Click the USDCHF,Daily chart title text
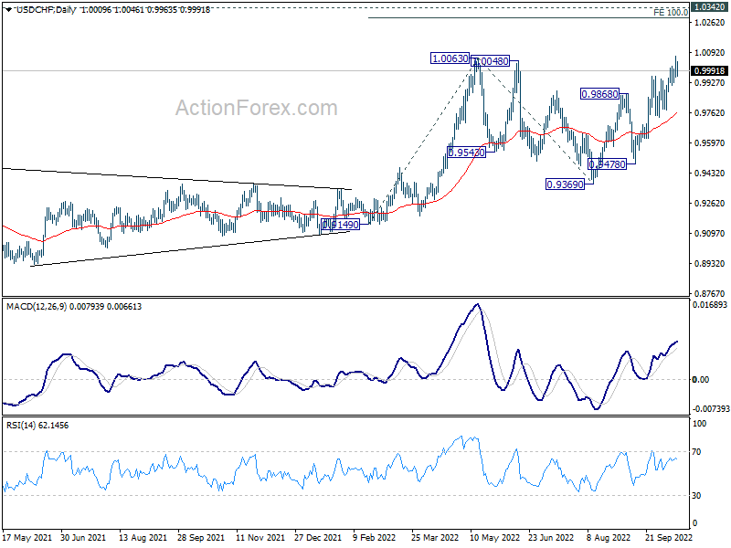The height and width of the screenshot is (548, 731). 47,9
